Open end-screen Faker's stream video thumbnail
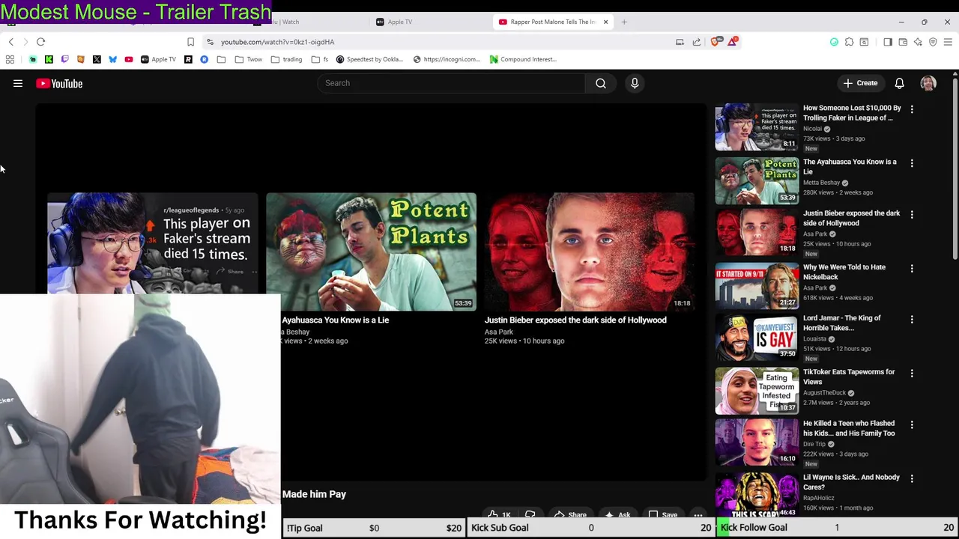This screenshot has height=539, width=959. (152, 244)
